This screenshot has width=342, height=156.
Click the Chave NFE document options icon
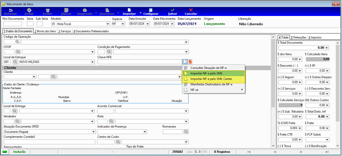(x=185, y=62)
